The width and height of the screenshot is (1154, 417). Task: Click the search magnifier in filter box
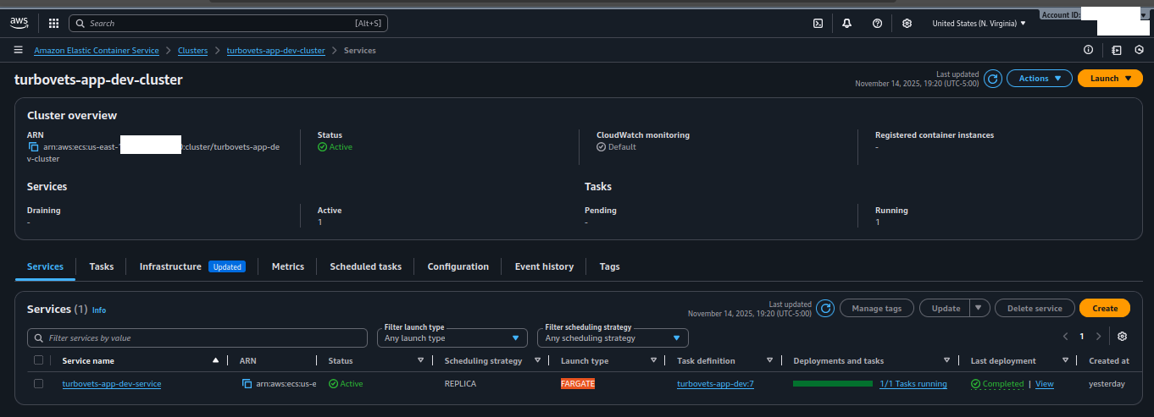click(x=39, y=338)
